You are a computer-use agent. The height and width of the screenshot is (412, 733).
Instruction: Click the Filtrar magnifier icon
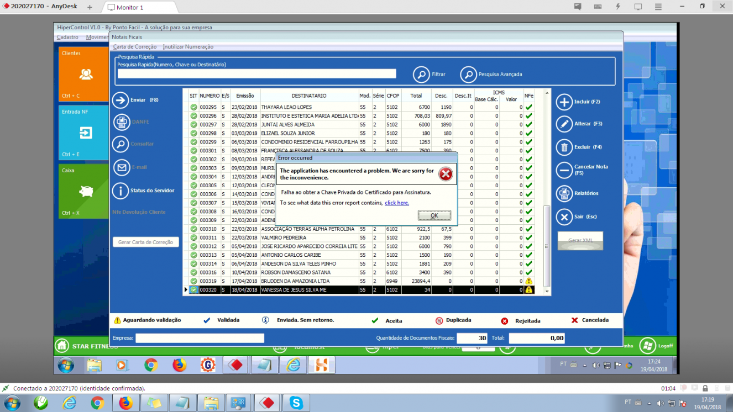click(x=421, y=74)
